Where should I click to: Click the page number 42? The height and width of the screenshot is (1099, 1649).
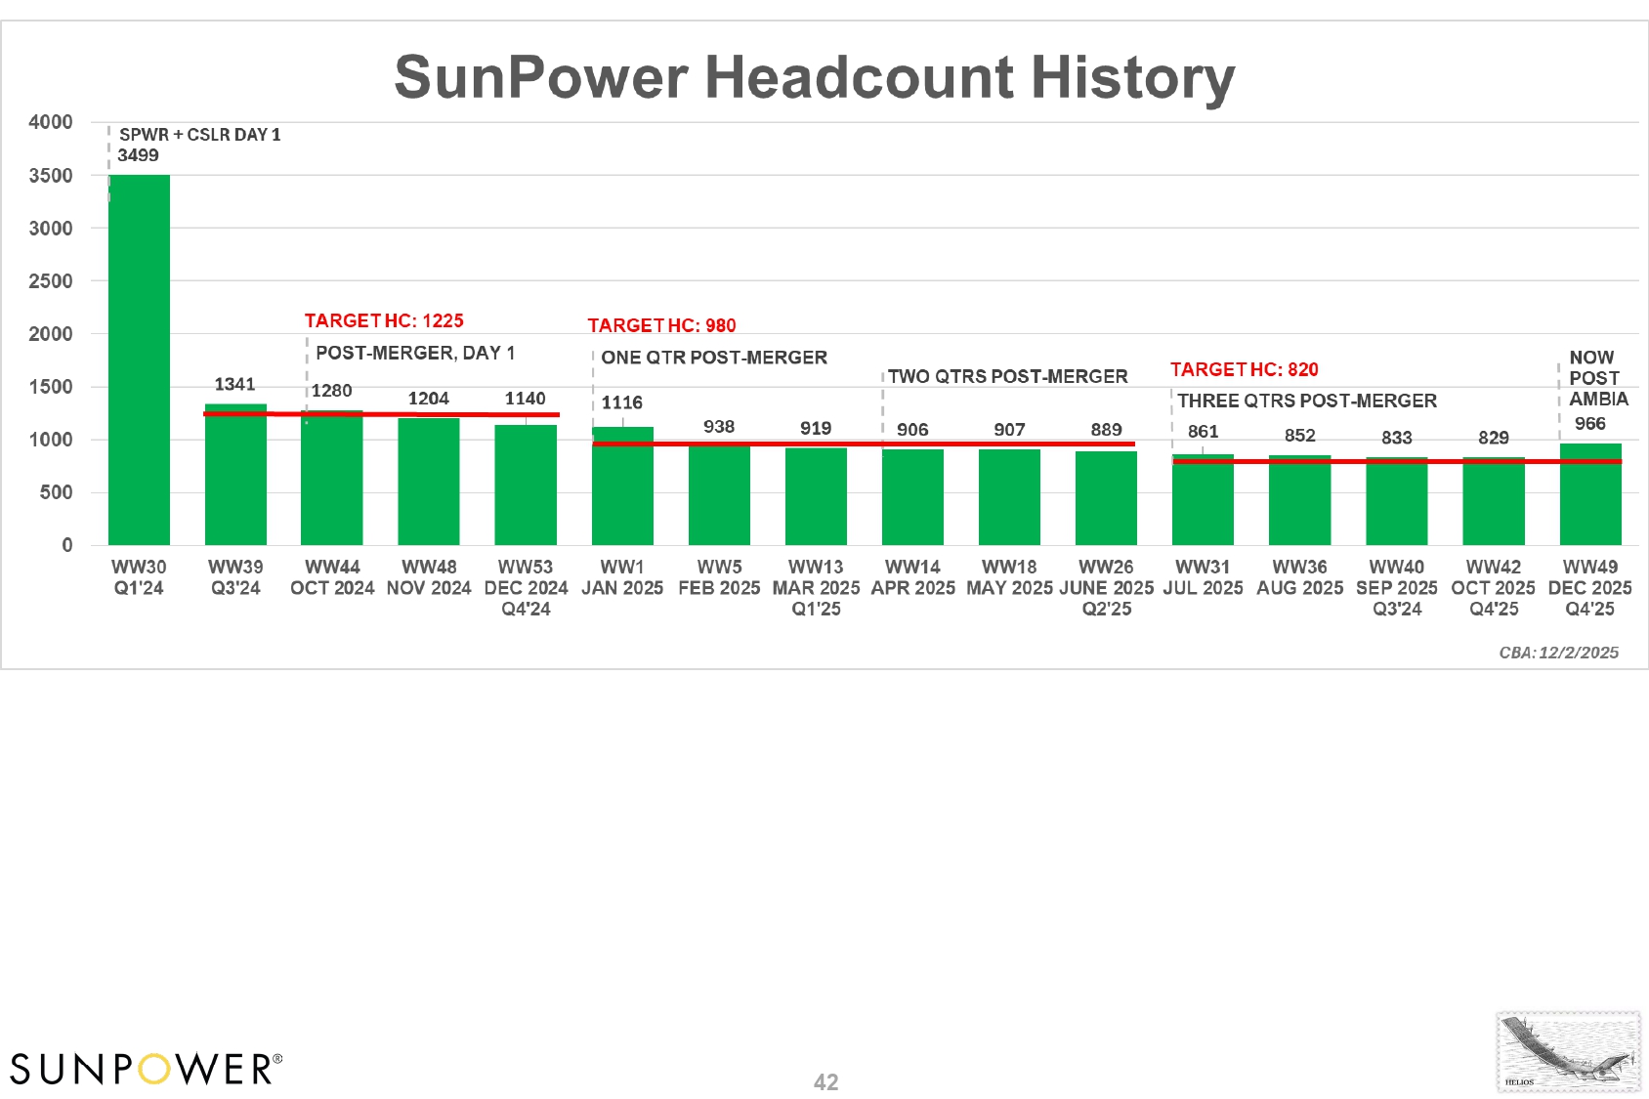tap(825, 1081)
